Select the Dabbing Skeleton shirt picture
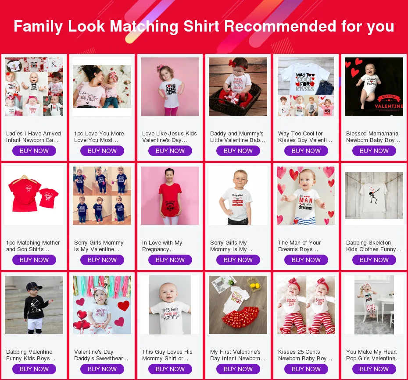The width and height of the screenshot is (408, 380). 374,196
